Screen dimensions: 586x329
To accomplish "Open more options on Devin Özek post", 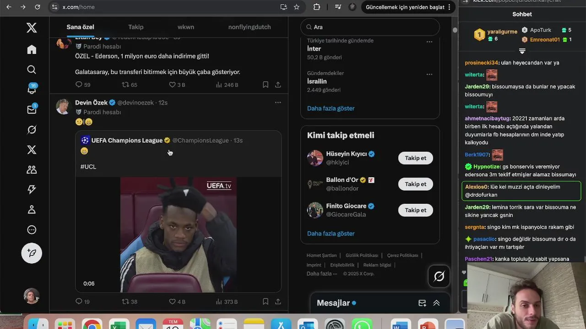I will point(278,102).
